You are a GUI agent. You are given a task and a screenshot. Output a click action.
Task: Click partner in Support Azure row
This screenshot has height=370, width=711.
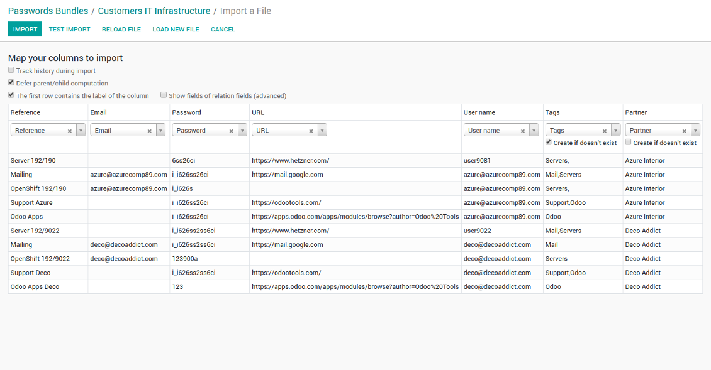(x=645, y=202)
